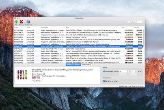
Task: Select the DBPOWER caméra IP row
Action: tap(78, 54)
